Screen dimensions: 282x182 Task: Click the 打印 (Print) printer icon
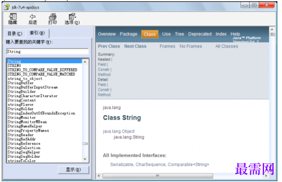52,16
